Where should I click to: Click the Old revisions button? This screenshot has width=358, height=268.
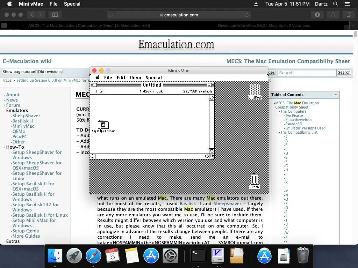coord(50,72)
